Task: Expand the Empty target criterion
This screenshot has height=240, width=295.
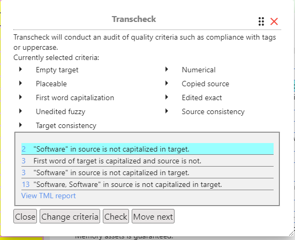Action: pos(20,70)
